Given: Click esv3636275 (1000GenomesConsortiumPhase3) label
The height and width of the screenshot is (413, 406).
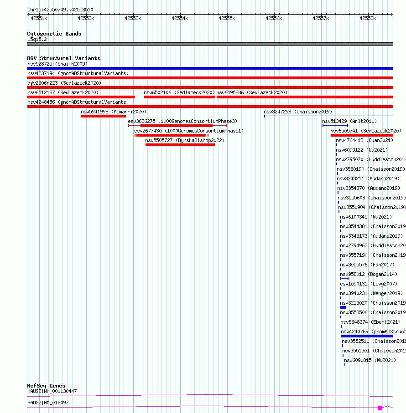Looking at the screenshot, I should pyautogui.click(x=182, y=121).
